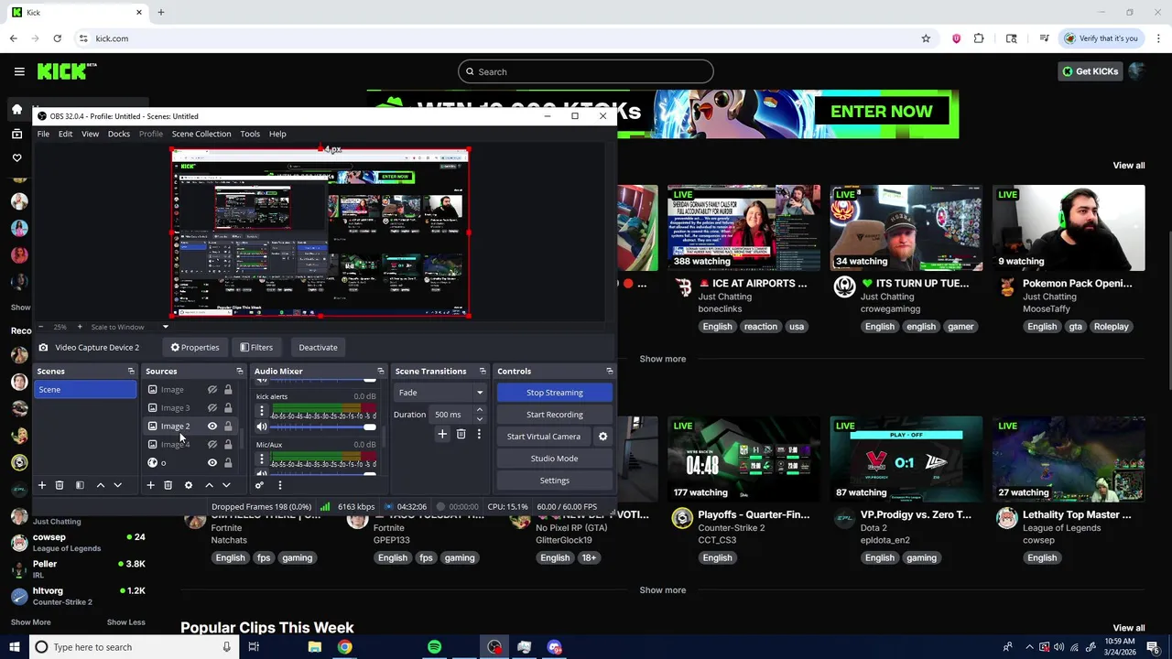Show the hidden Image source
The height and width of the screenshot is (659, 1172).
pos(212,390)
